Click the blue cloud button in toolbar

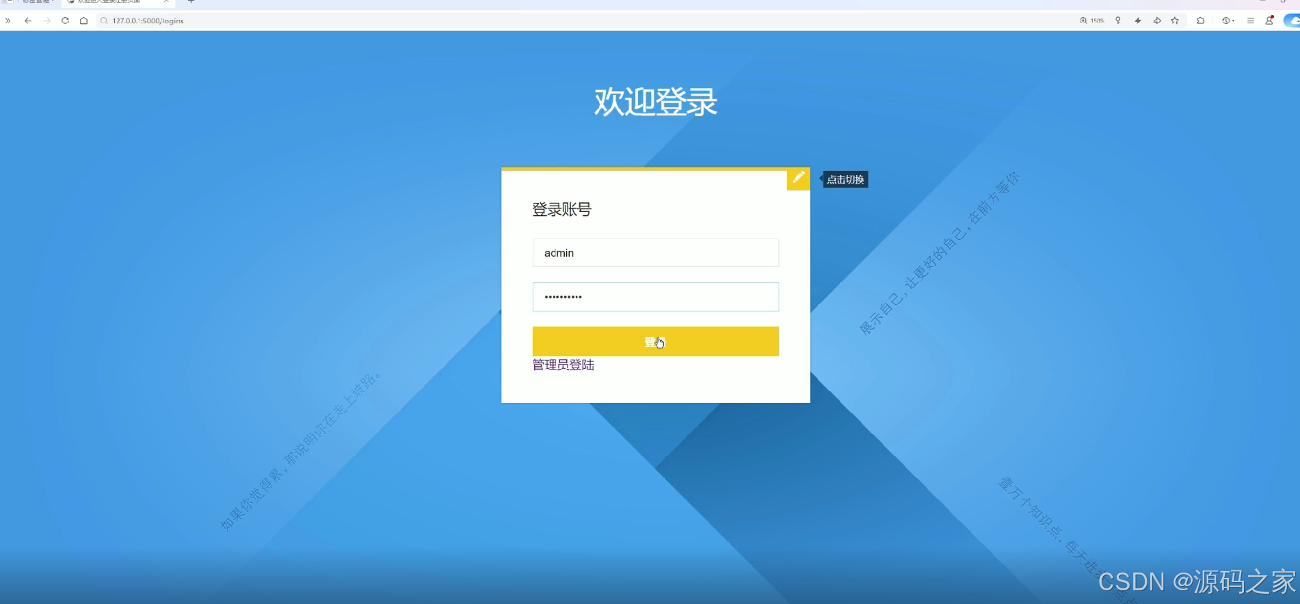pos(1292,20)
